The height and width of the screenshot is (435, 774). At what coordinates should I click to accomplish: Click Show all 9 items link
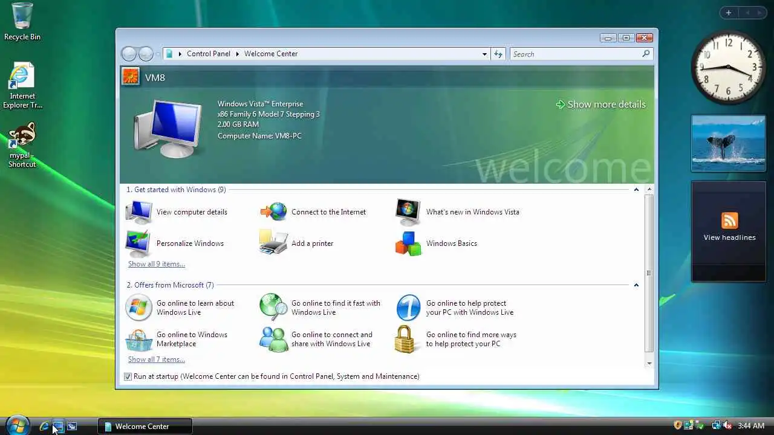coord(157,264)
